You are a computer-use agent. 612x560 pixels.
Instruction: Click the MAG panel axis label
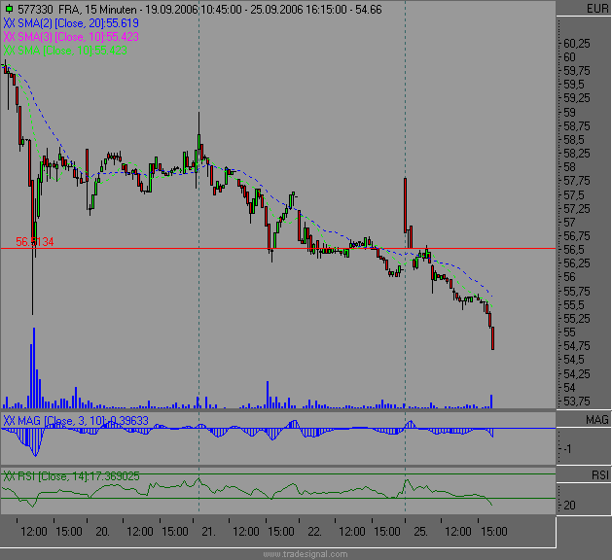point(596,420)
